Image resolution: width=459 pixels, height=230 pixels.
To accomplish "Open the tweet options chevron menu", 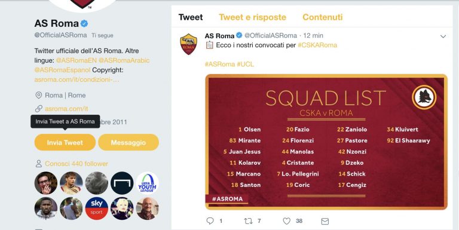I will (443, 36).
